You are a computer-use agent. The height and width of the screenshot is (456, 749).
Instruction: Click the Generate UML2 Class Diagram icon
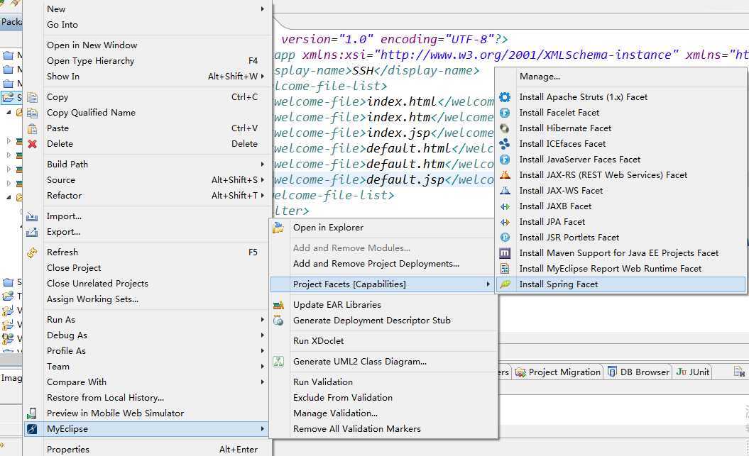coord(279,362)
